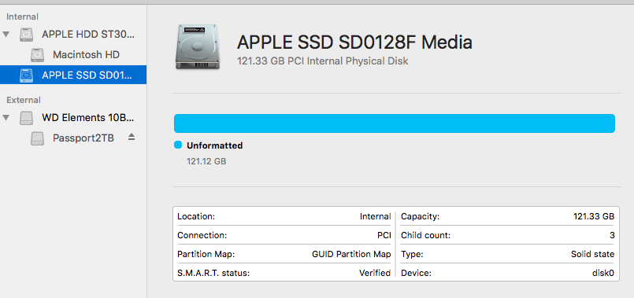The width and height of the screenshot is (634, 298).
Task: Click the Capacity label
Action: (420, 216)
